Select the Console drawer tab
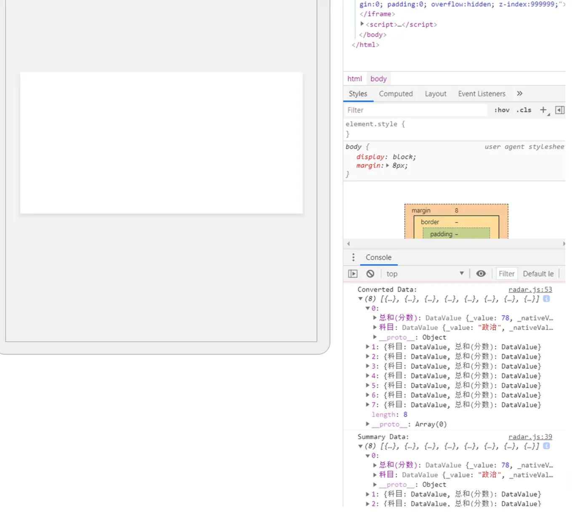Image resolution: width=572 pixels, height=515 pixels. coord(378,257)
